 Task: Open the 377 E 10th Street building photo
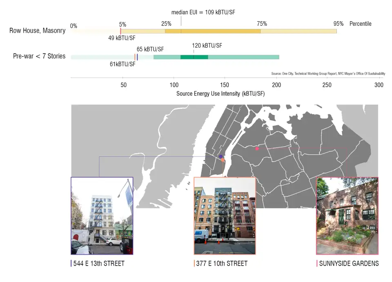(x=225, y=216)
